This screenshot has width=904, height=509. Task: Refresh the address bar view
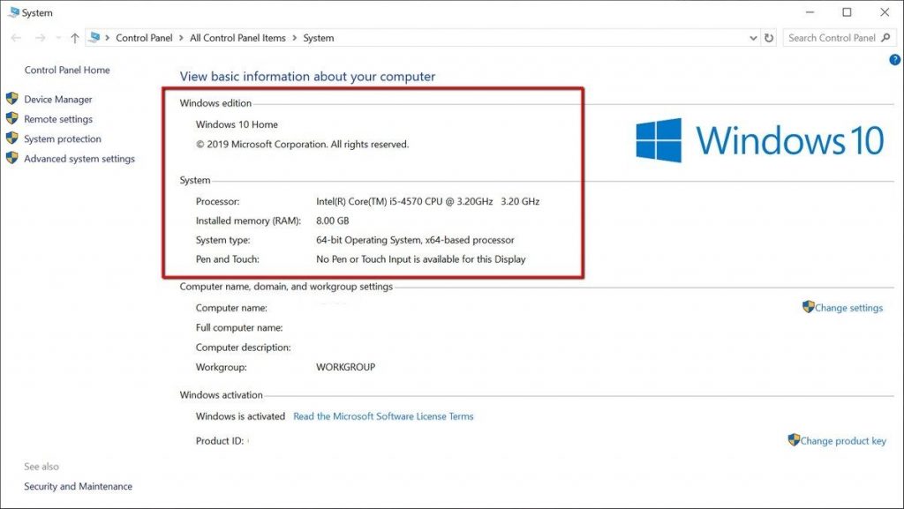(769, 38)
